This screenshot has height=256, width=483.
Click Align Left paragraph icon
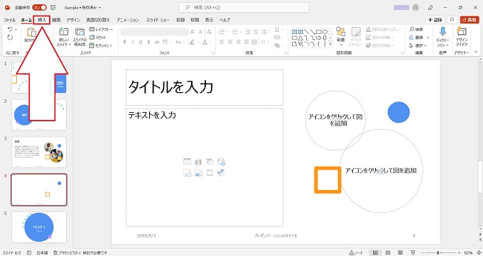coord(222,42)
